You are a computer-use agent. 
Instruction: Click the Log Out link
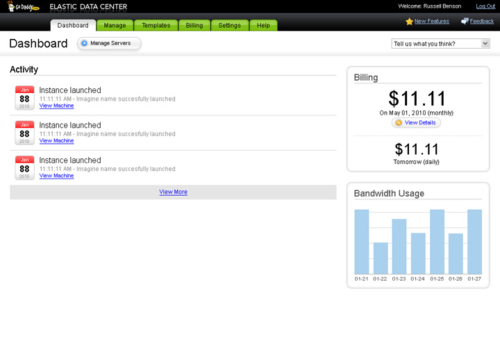click(485, 6)
